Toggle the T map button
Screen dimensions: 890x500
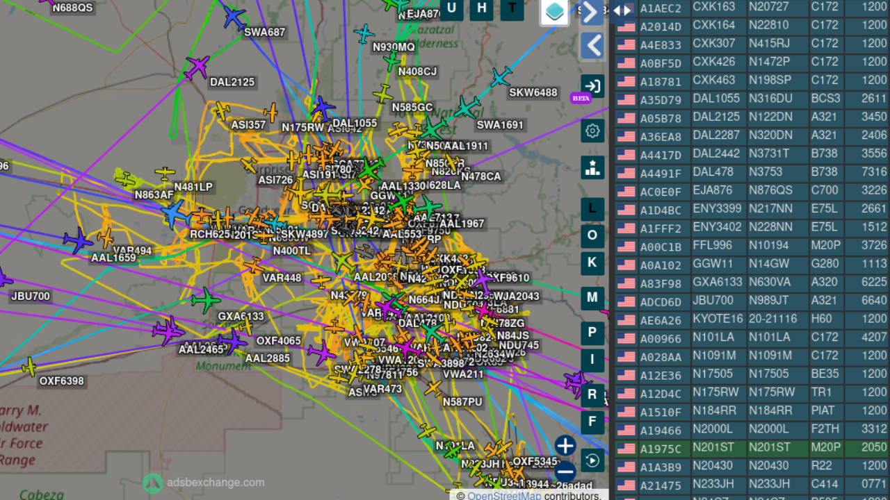512,8
